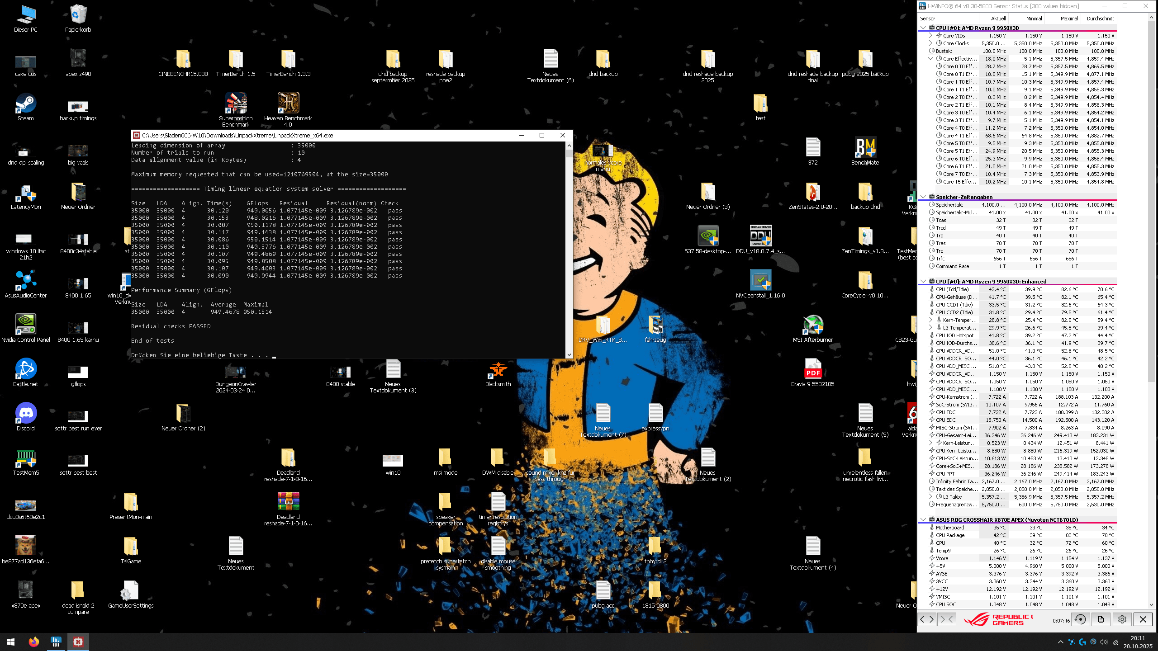
Task: Collapse the Speicher-Zeitangaben sensor group
Action: (923, 197)
